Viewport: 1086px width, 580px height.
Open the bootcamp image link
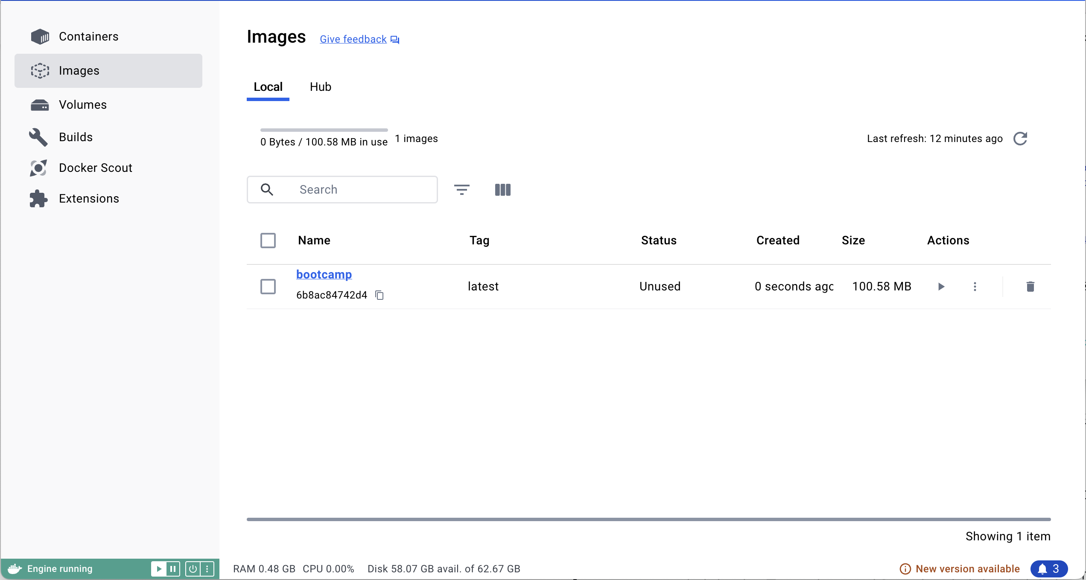324,275
